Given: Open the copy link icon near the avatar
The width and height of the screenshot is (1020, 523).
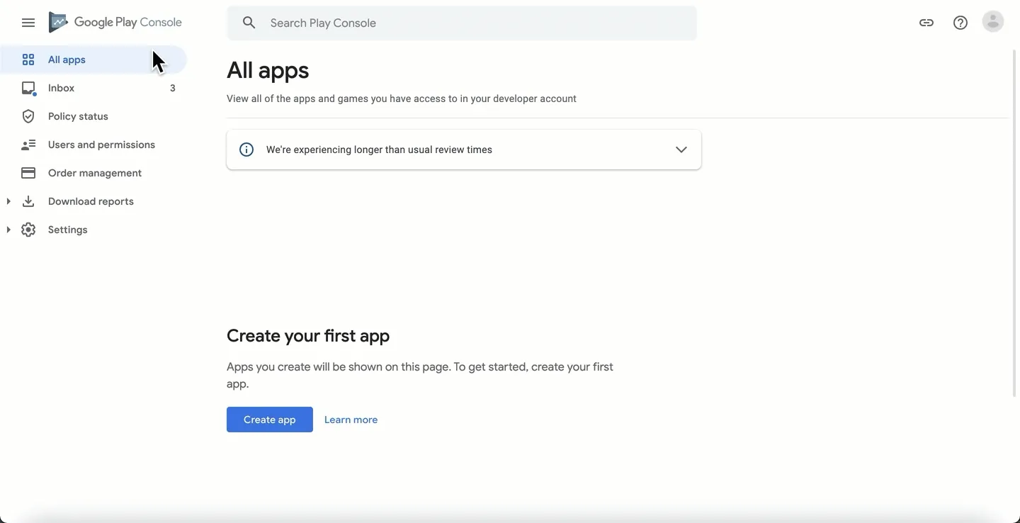Looking at the screenshot, I should point(926,22).
